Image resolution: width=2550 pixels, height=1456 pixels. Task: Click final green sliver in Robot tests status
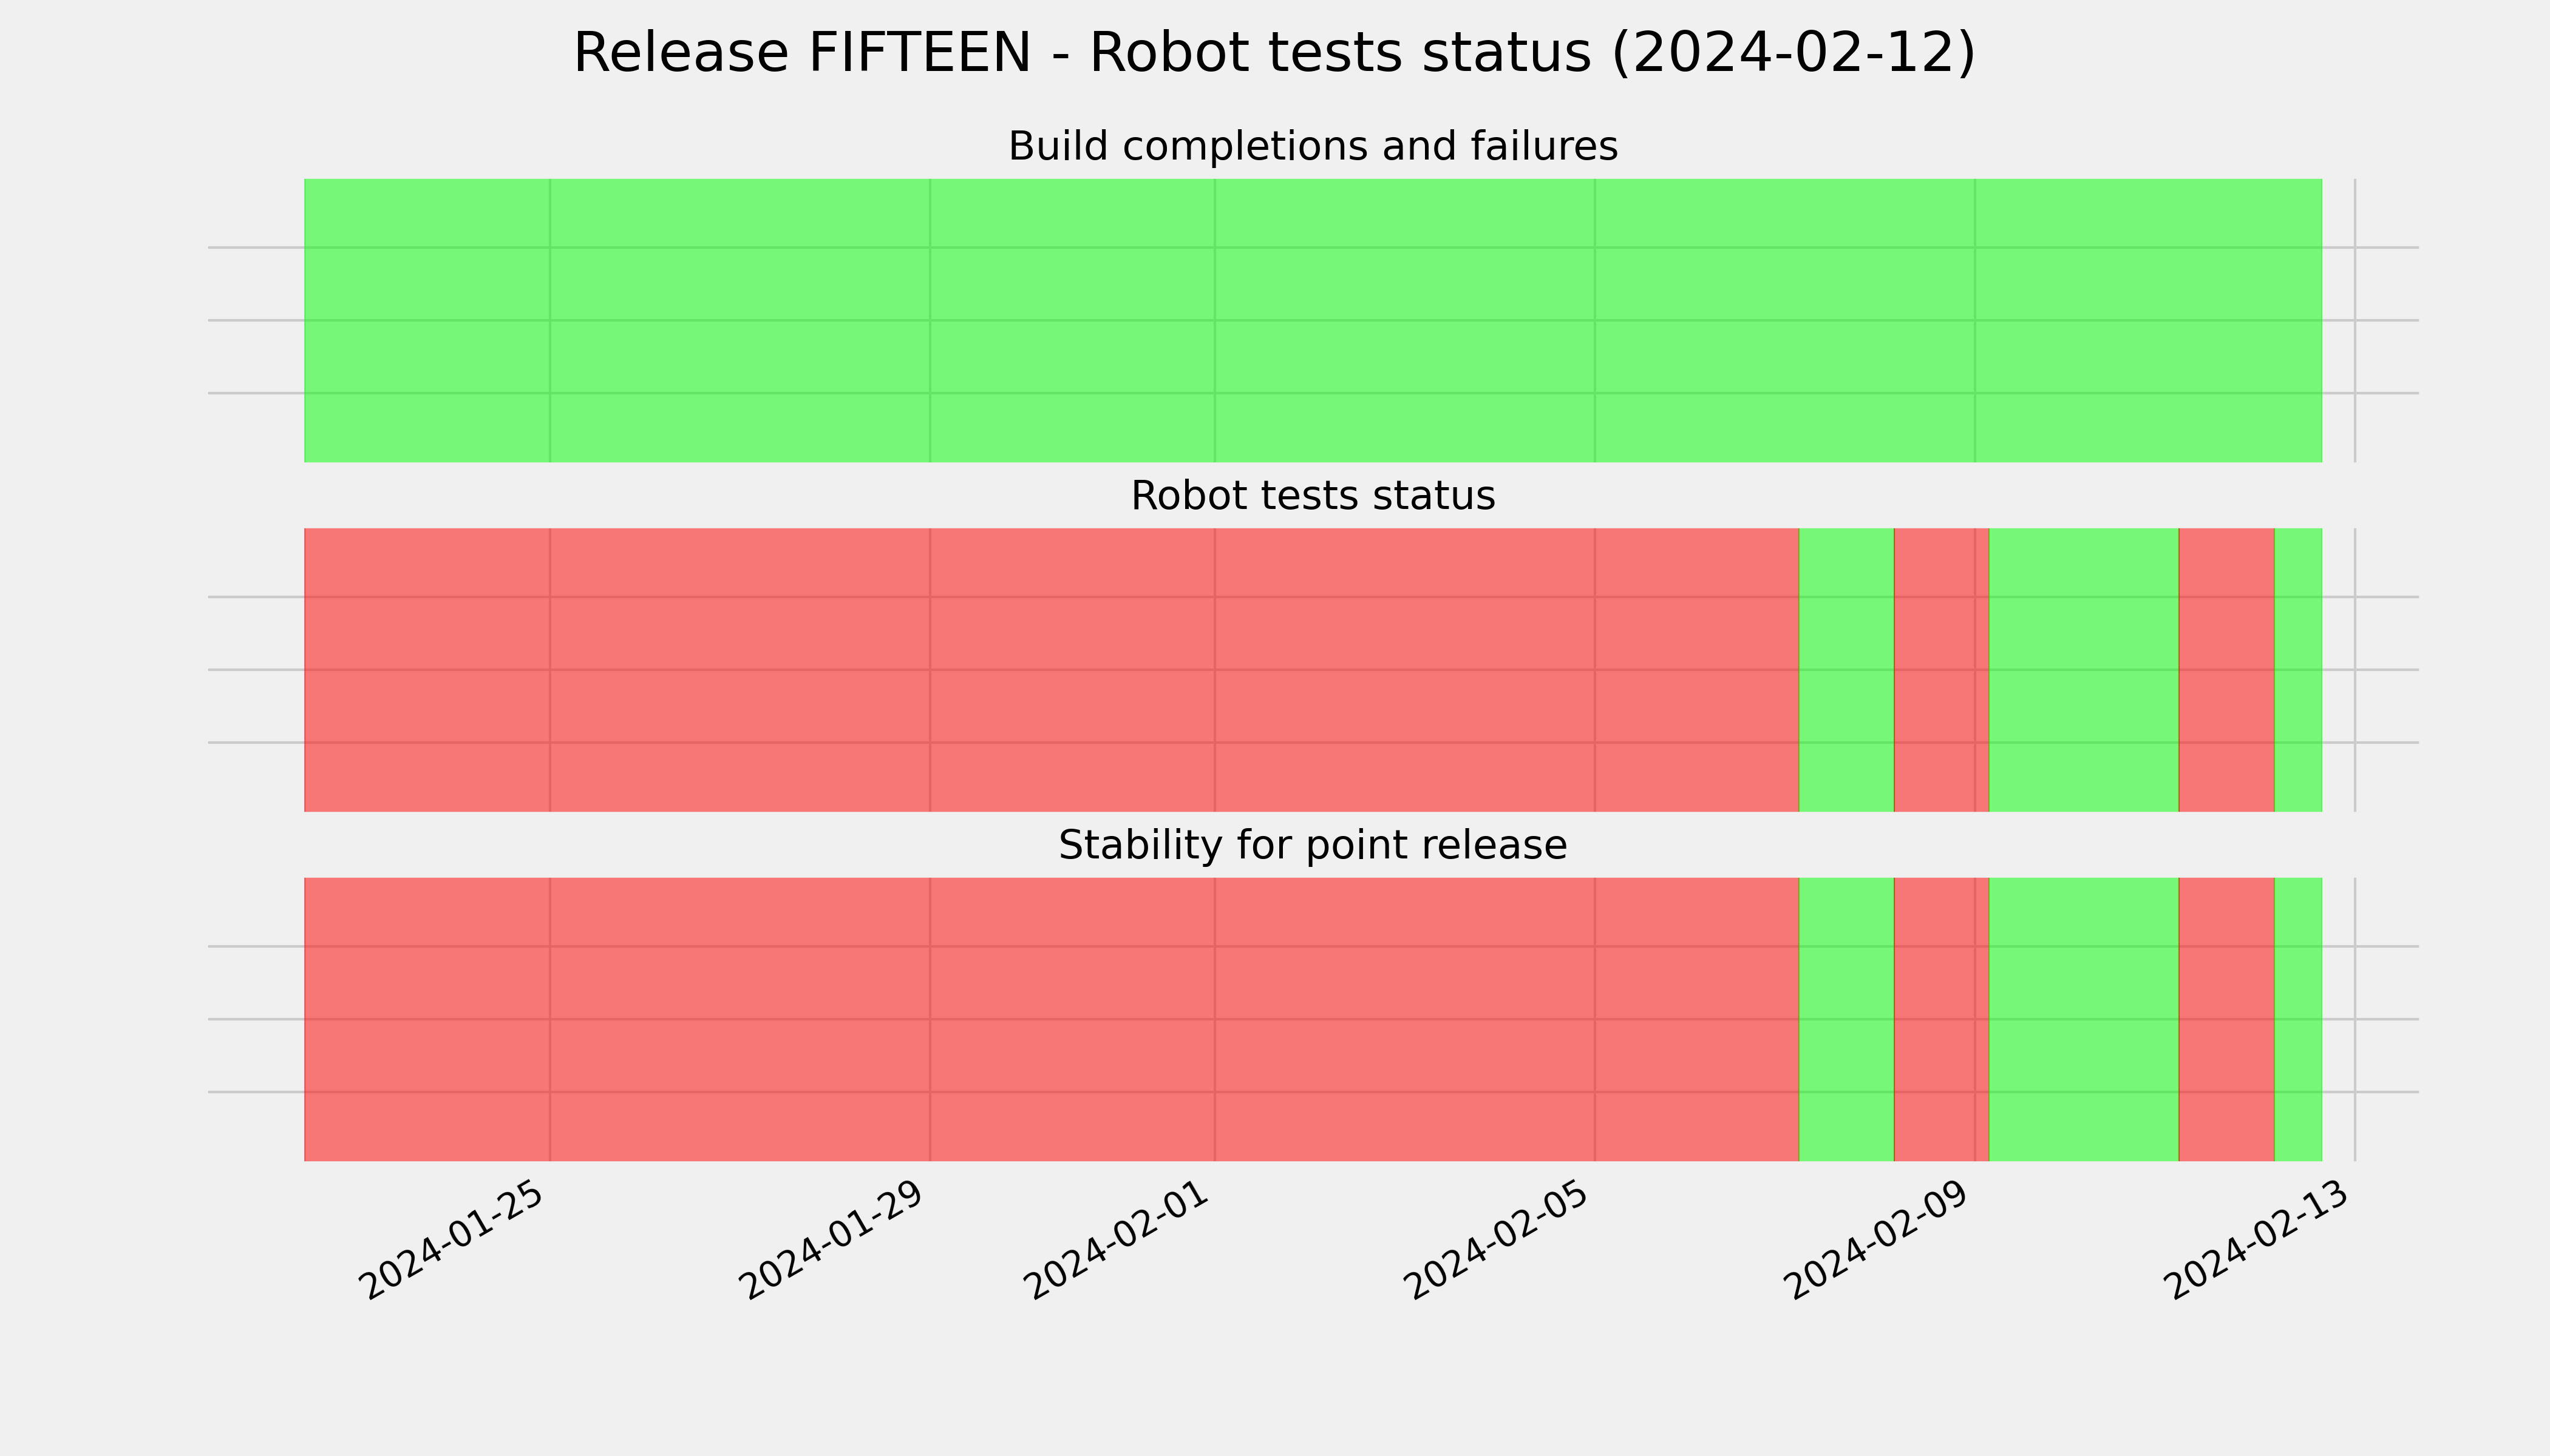2298,670
